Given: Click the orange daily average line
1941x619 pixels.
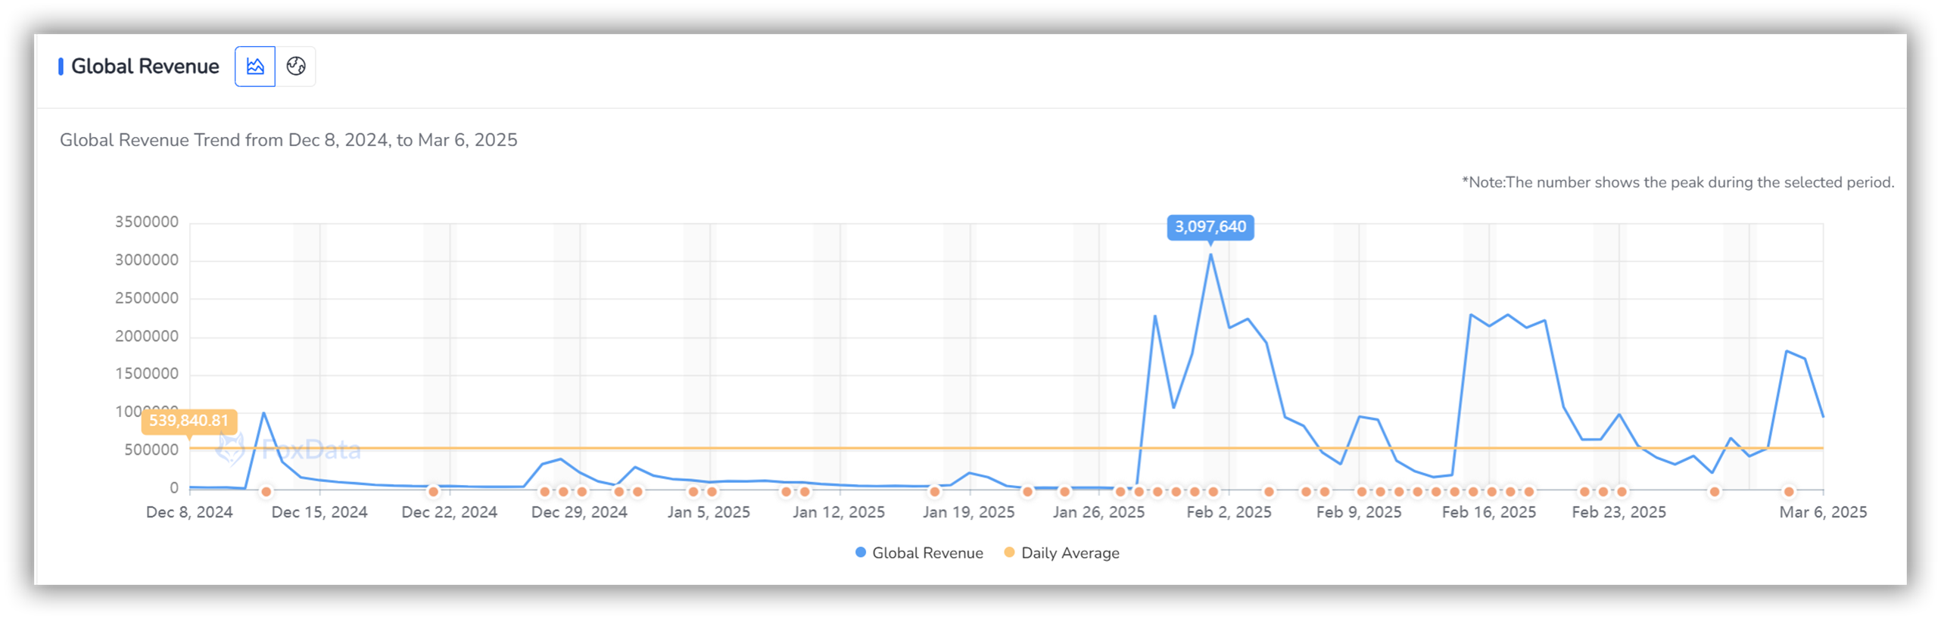Looking at the screenshot, I should point(1006,448).
